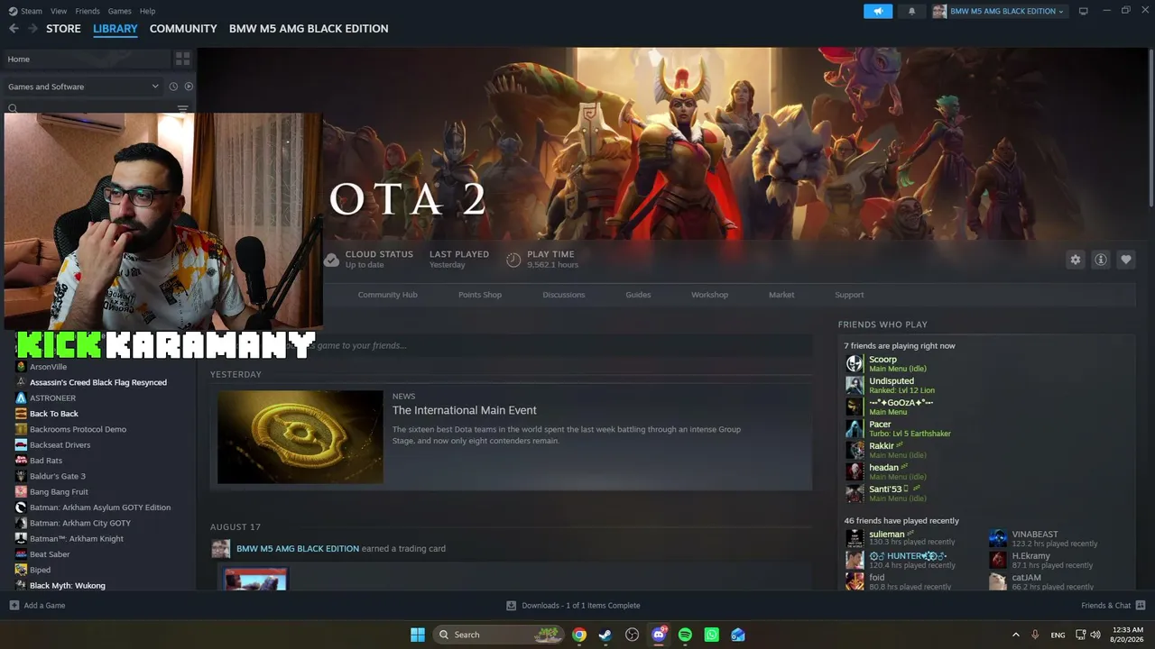Image resolution: width=1155 pixels, height=649 pixels.
Task: Open the taskbar clock and date
Action: [1126, 635]
